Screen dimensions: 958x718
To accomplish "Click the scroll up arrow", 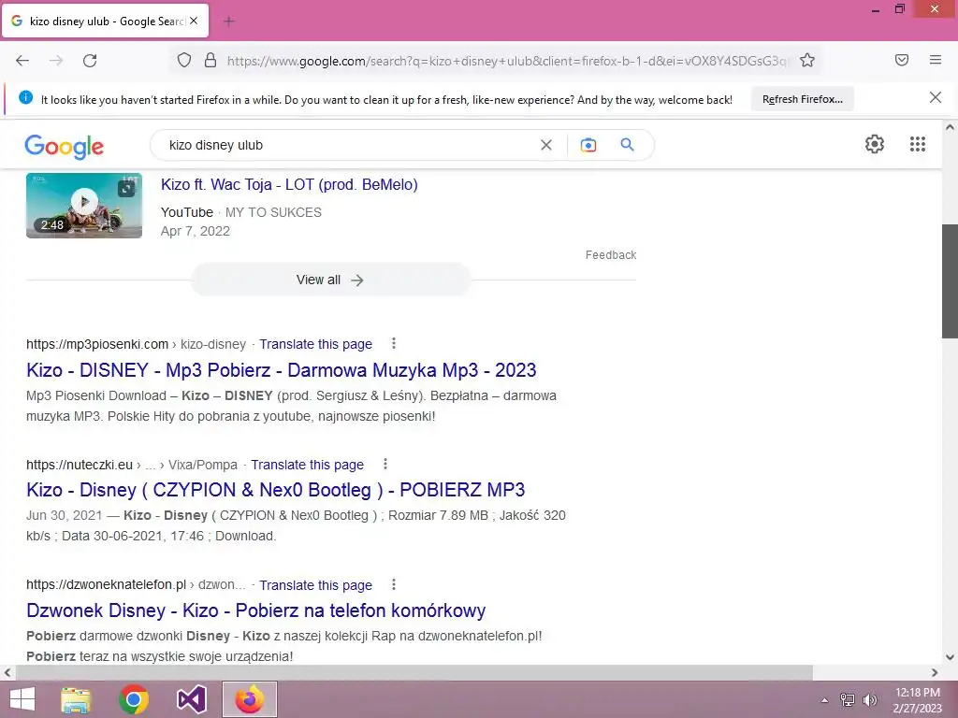I will coord(950,127).
